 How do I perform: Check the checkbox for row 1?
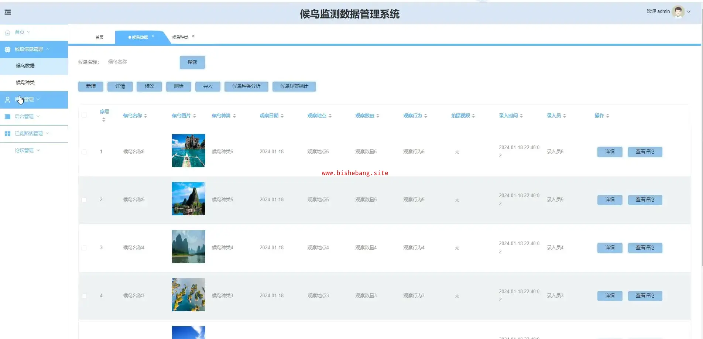pos(84,152)
